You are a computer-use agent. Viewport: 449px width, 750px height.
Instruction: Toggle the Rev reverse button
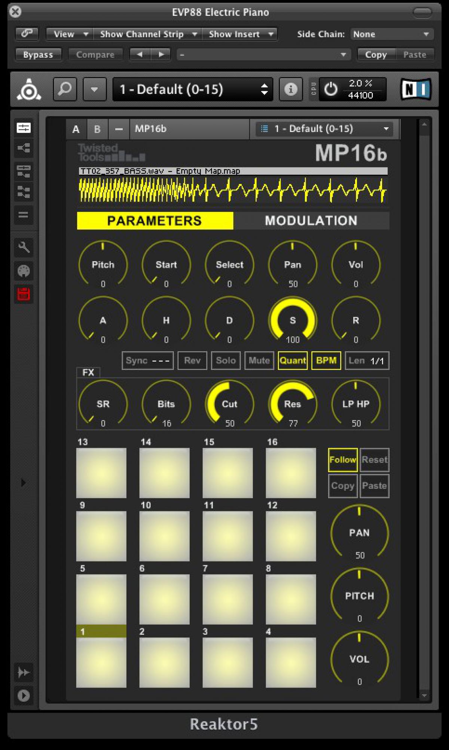pyautogui.click(x=192, y=361)
